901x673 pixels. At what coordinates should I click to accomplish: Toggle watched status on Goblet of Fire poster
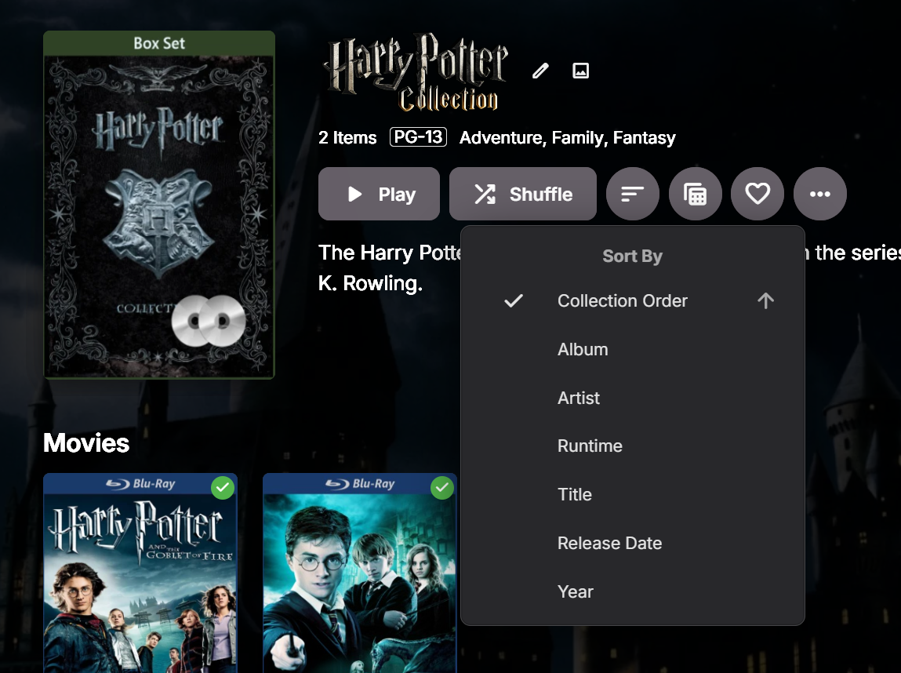tap(222, 487)
